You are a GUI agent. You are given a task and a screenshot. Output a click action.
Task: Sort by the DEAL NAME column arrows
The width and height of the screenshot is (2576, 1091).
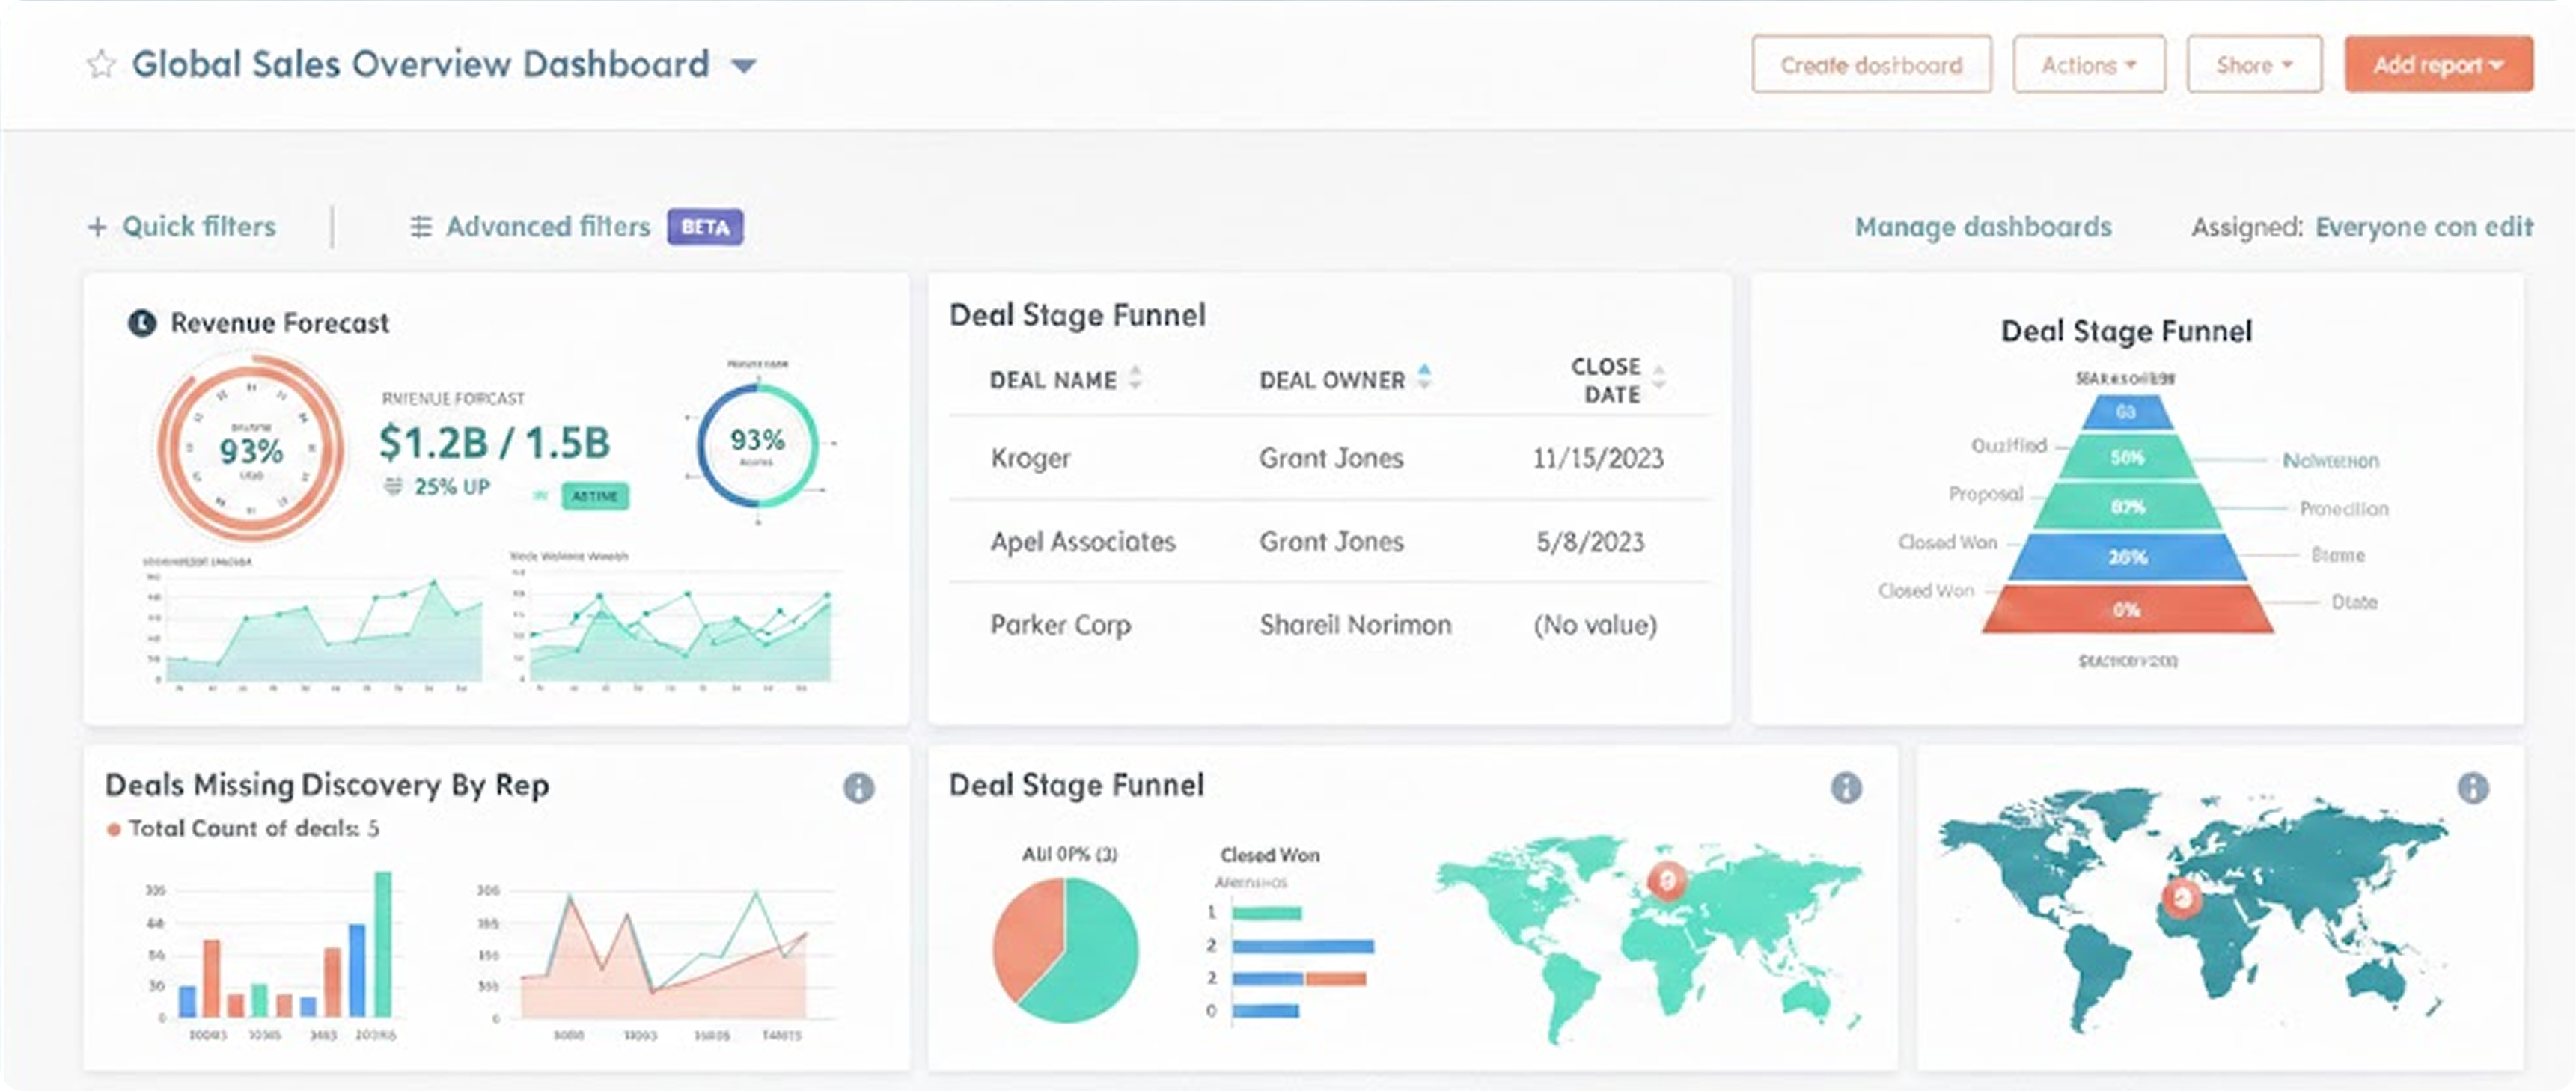click(1135, 378)
